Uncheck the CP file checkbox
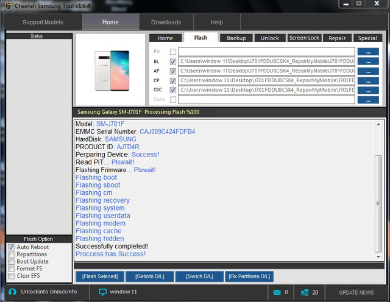Viewport: 390px width, 302px height. click(x=173, y=80)
